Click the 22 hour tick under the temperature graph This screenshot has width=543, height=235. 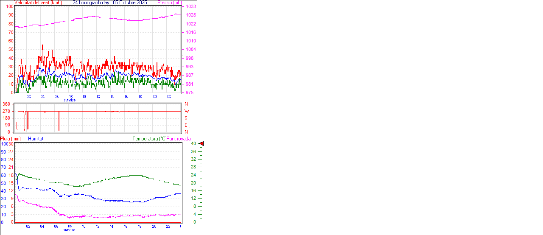point(168,227)
